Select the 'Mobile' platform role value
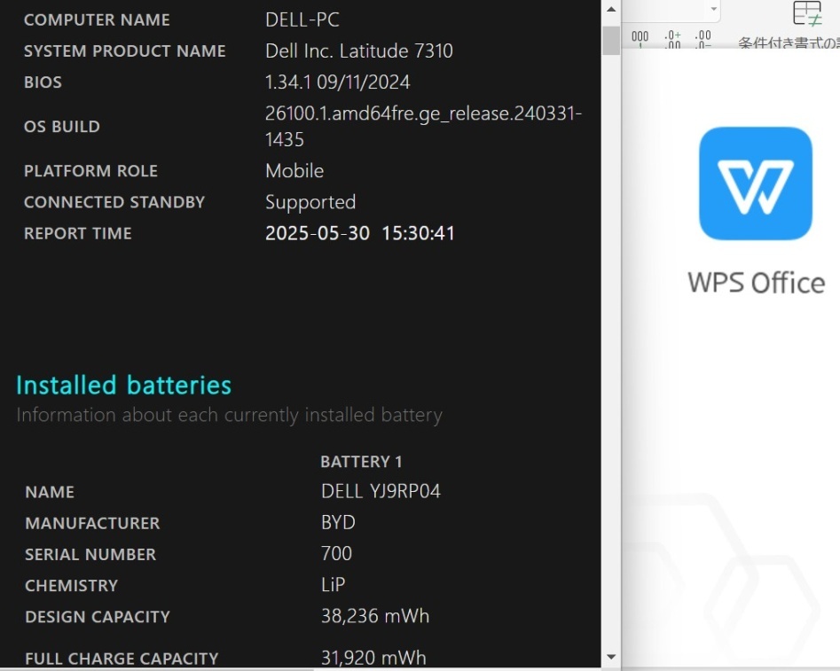The height and width of the screenshot is (671, 840). (x=294, y=171)
